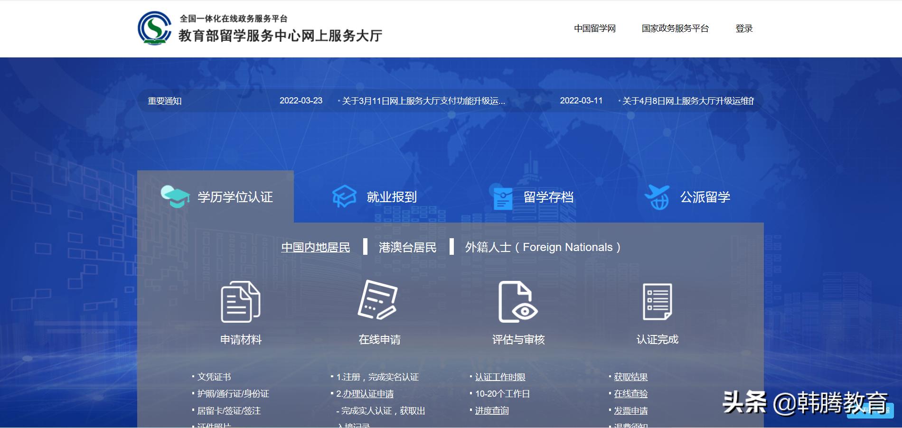The width and height of the screenshot is (902, 428).
Task: Switch to the 公派留学 tab
Action: pos(686,196)
